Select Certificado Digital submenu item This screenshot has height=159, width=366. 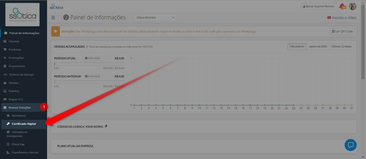pyautogui.click(x=24, y=124)
